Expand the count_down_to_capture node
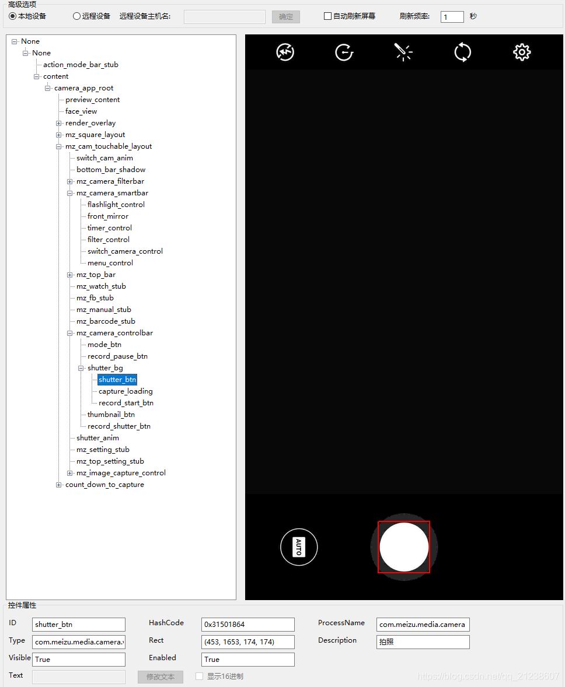The image size is (565, 687). pos(59,485)
